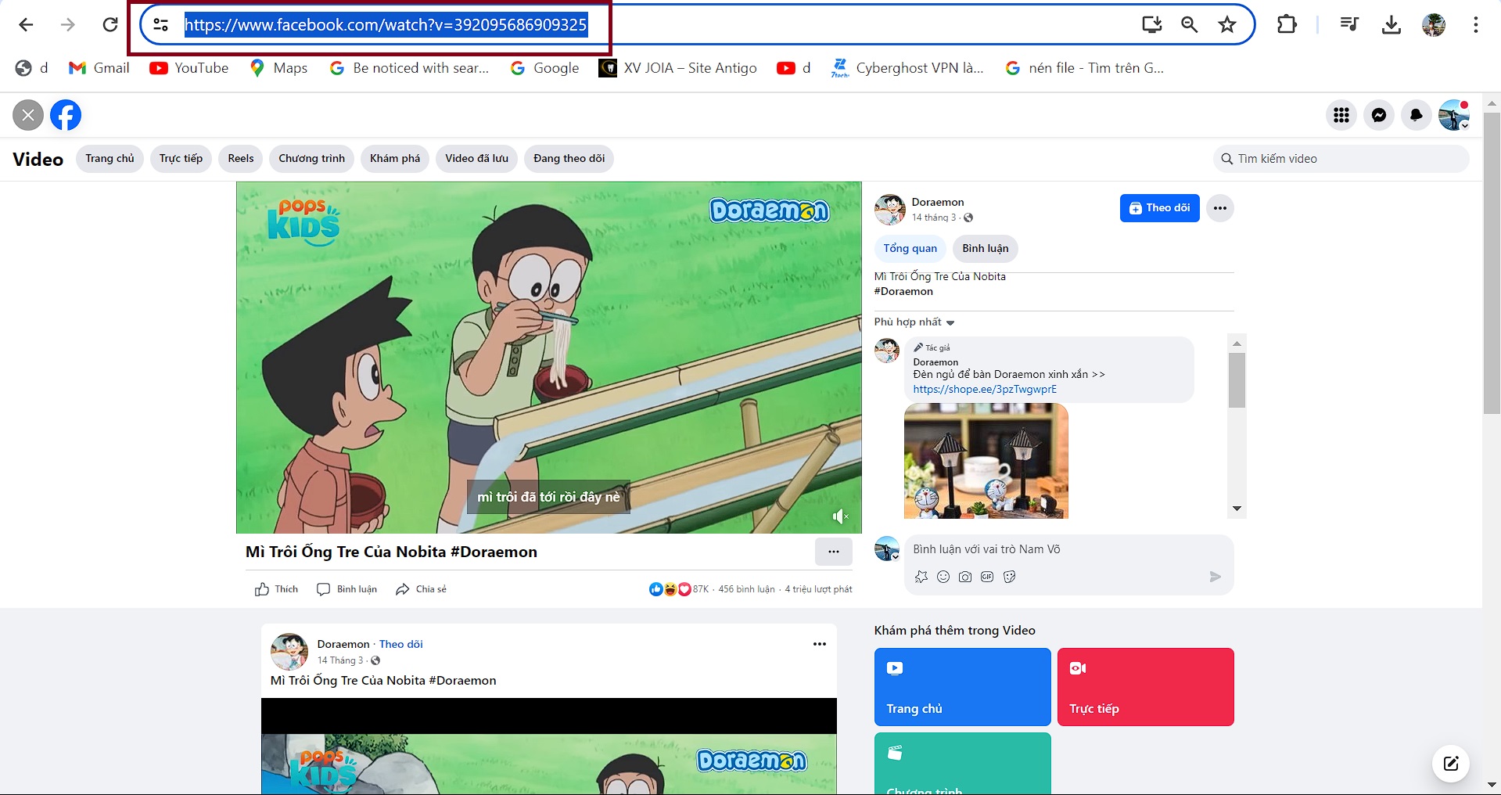Expand the Phù hợp nhất sort dropdown
The width and height of the screenshot is (1501, 795).
point(914,322)
